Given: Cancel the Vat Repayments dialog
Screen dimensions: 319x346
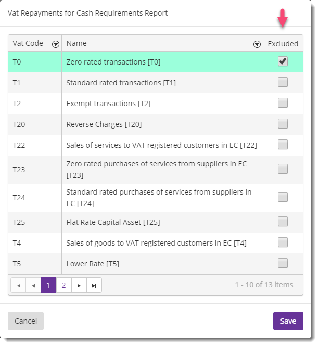Looking at the screenshot, I should click(x=25, y=321).
